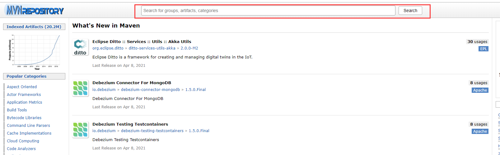The height and width of the screenshot is (155, 500).
Task: Open io.debezium group for MongoDB connector
Action: [x=104, y=90]
